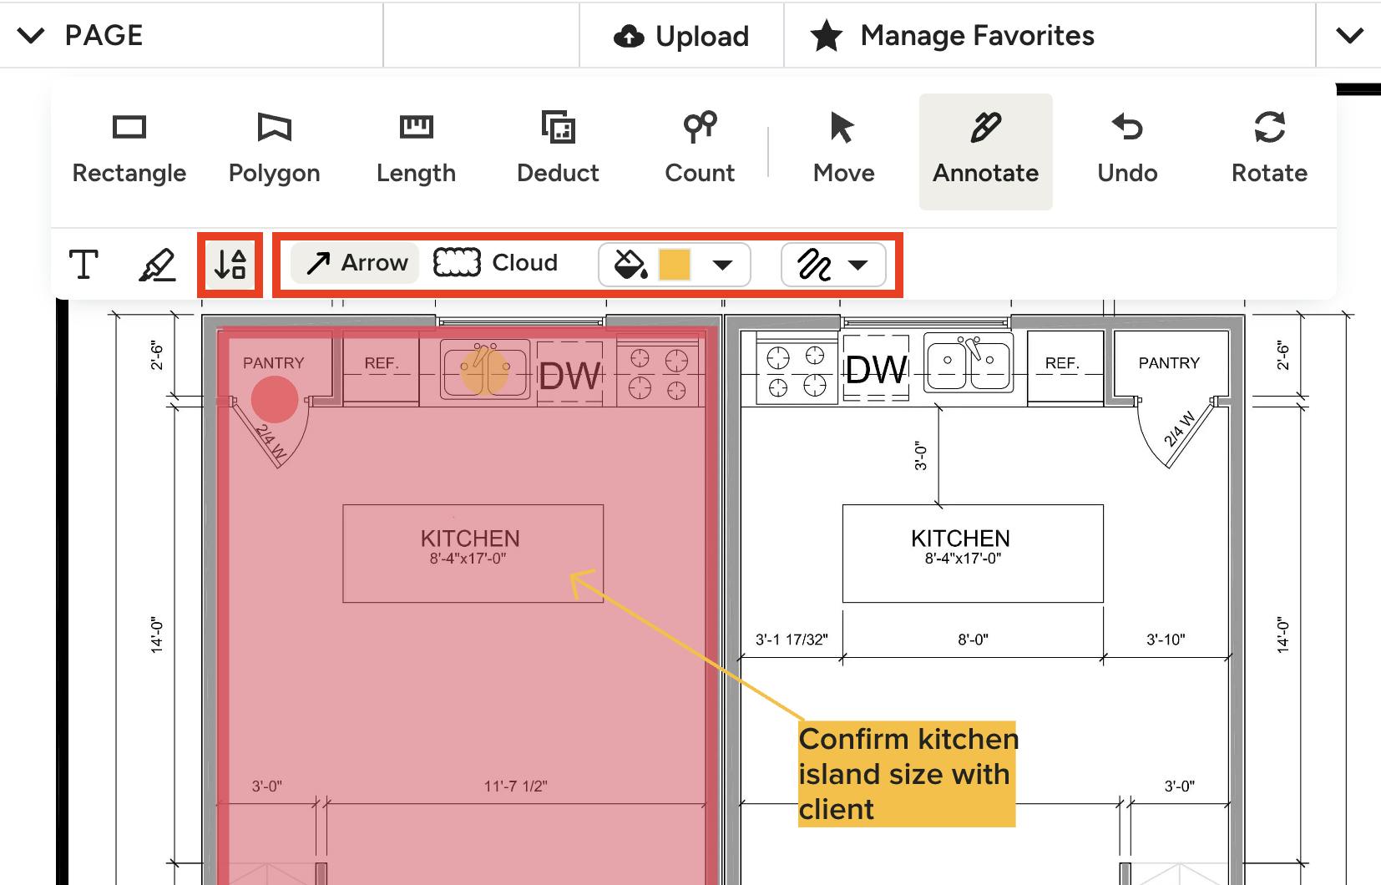This screenshot has width=1381, height=885.
Task: Select the Rectangle measurement tool
Action: [129, 150]
